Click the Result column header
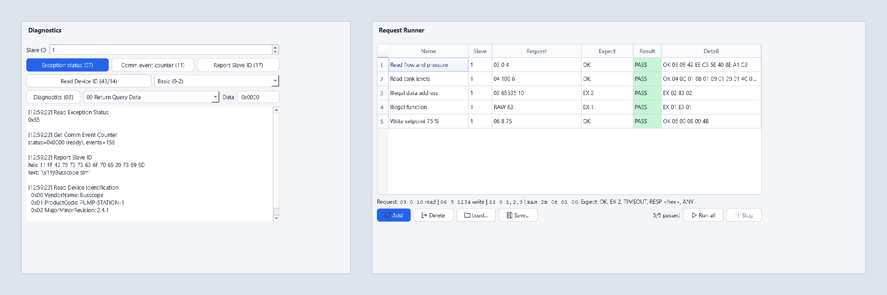Screen dimensions: 887x295 click(x=647, y=51)
